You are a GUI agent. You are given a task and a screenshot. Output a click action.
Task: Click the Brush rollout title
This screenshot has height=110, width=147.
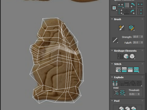tap(118, 19)
